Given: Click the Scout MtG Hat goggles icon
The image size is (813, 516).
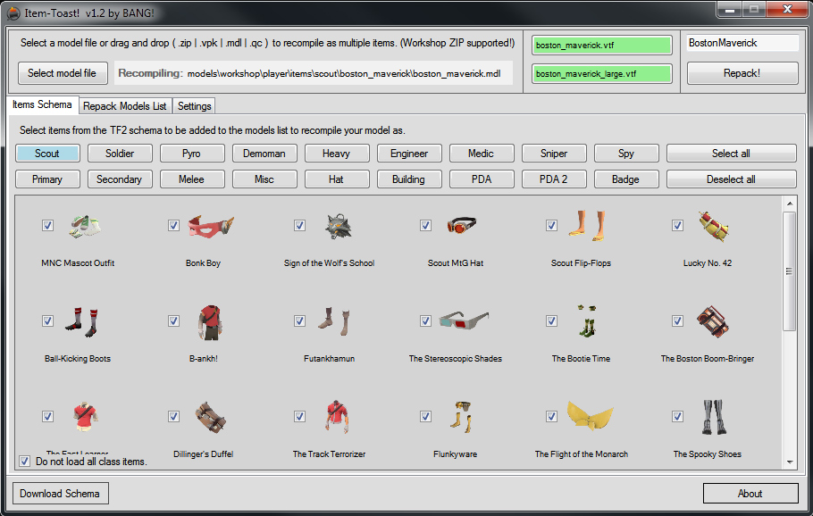Looking at the screenshot, I should (462, 225).
